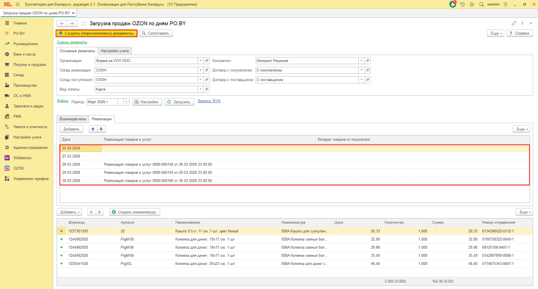Open Главное menu in sidebar
The height and width of the screenshot is (289, 538).
coord(20,23)
